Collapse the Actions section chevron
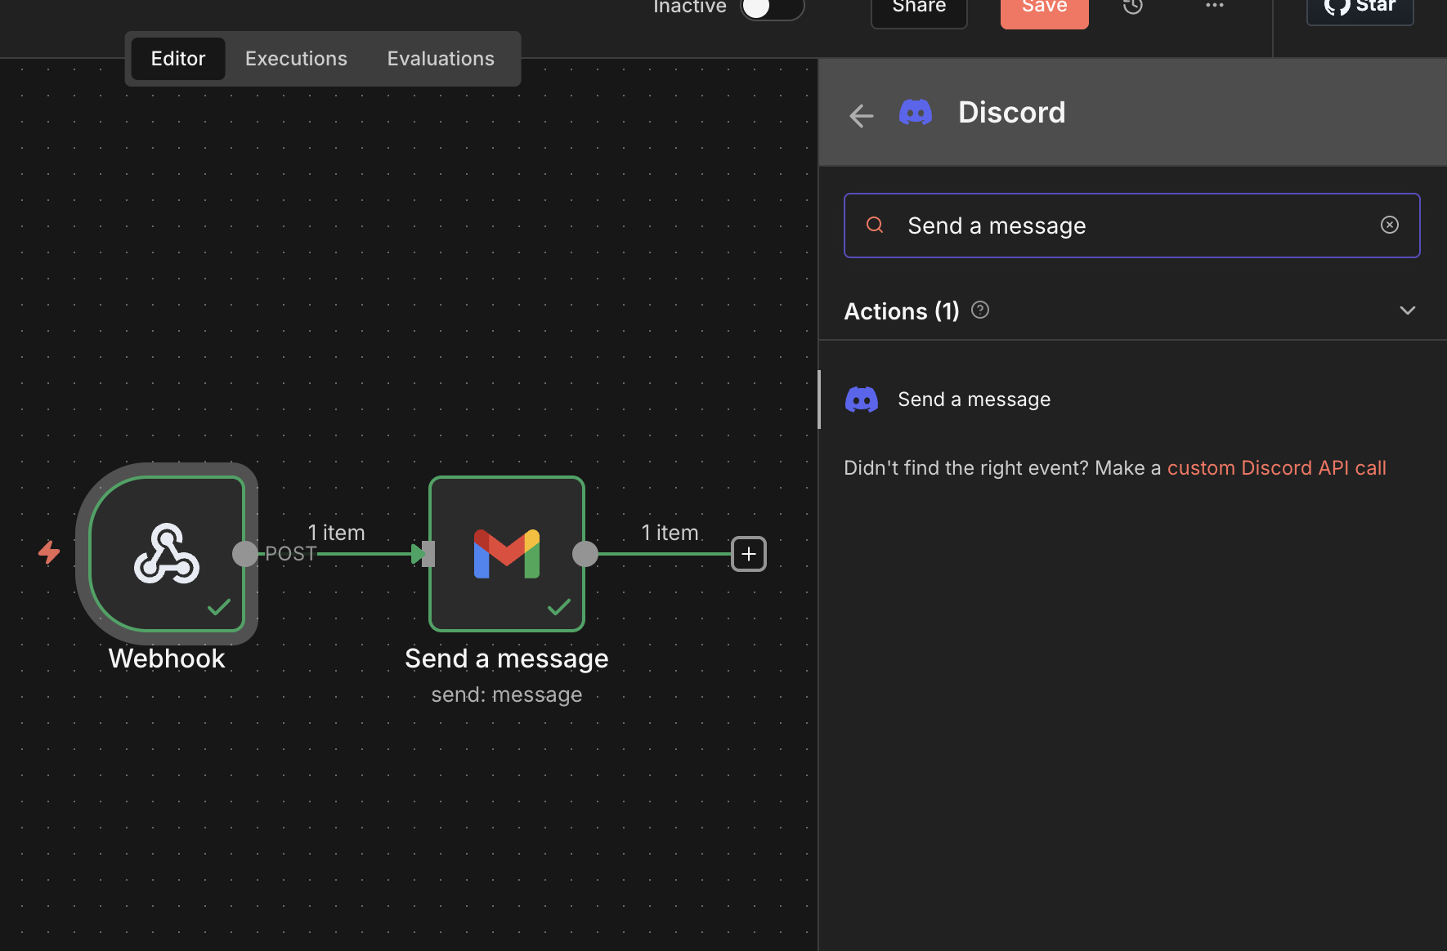1447x951 pixels. 1407,310
